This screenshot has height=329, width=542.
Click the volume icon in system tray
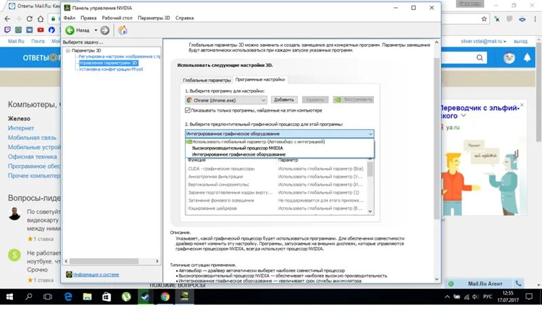pos(476,297)
